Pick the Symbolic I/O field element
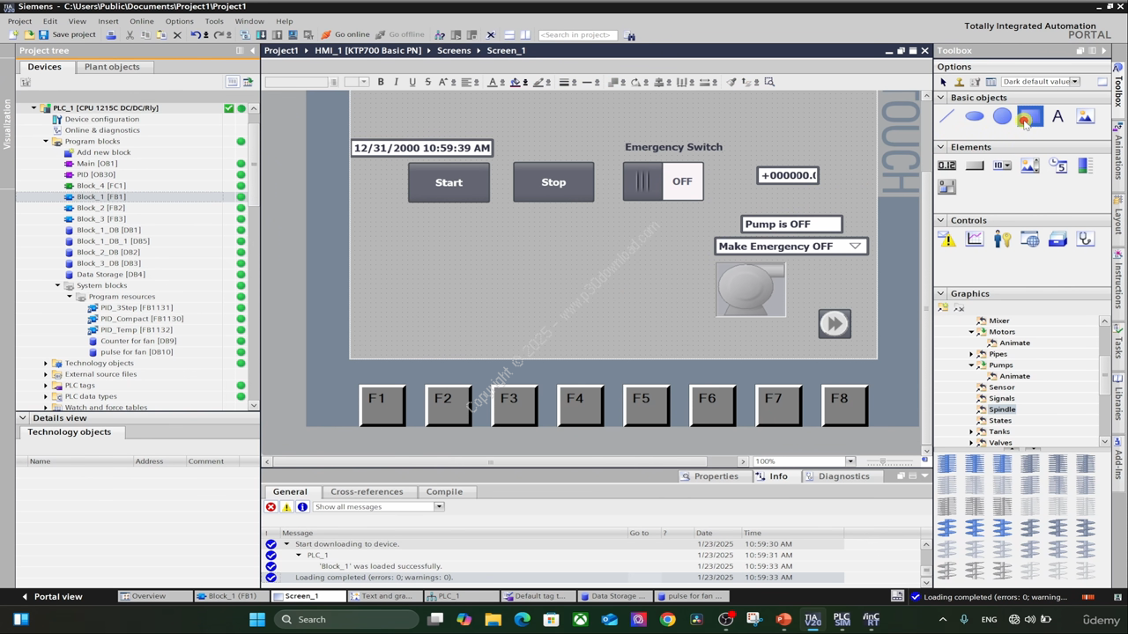 click(1002, 165)
